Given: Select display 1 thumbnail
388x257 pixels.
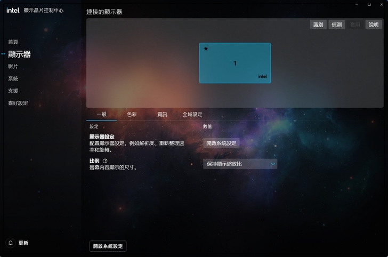Looking at the screenshot, I should coord(235,63).
